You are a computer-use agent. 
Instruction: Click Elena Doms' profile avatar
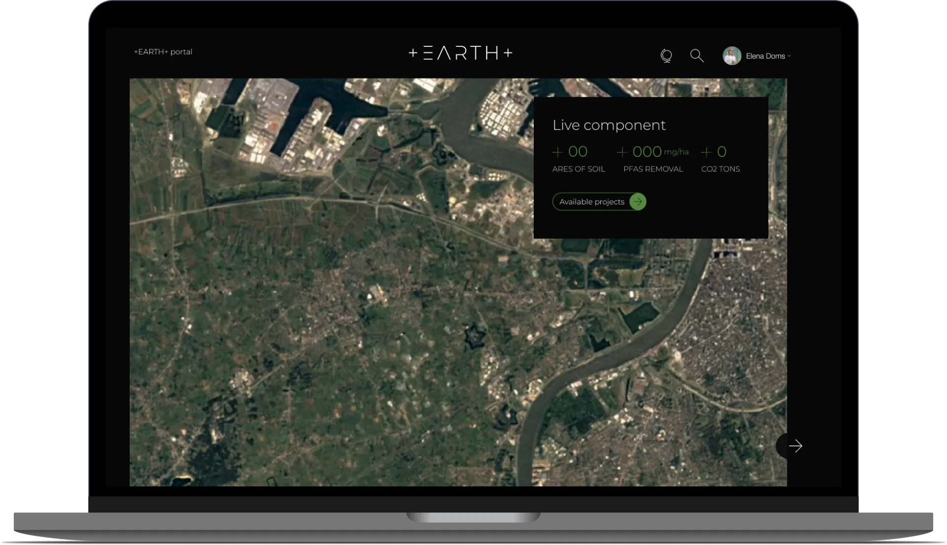(x=732, y=56)
